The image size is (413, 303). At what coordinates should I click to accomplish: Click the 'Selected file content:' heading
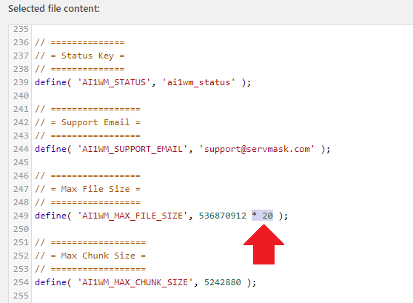tap(54, 8)
